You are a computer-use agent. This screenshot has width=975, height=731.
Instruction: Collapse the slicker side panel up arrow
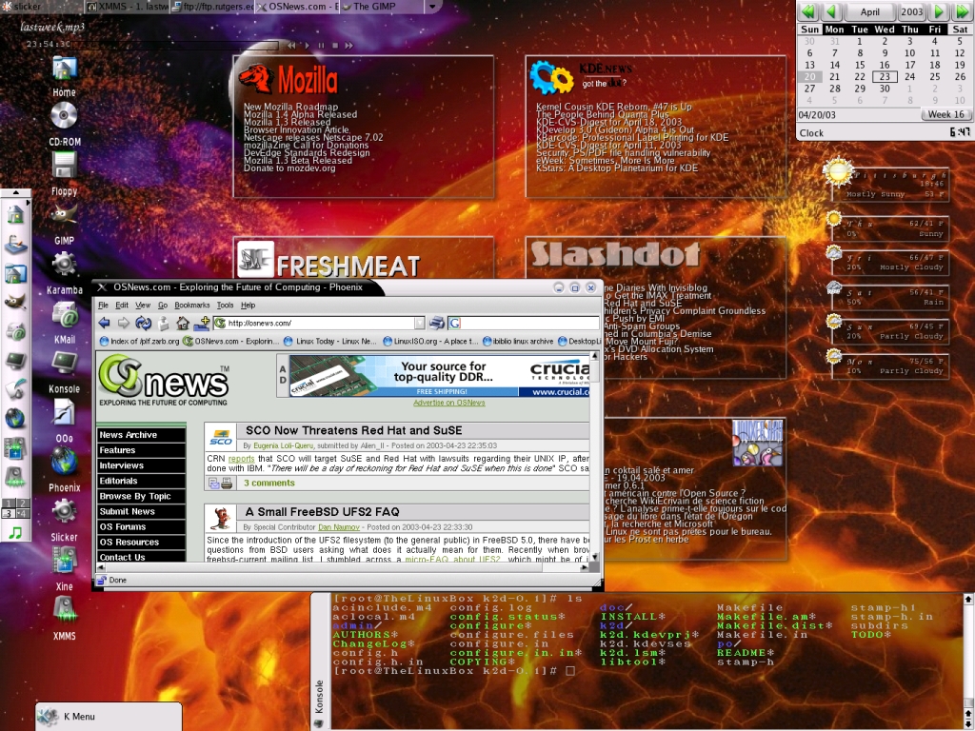[x=16, y=193]
